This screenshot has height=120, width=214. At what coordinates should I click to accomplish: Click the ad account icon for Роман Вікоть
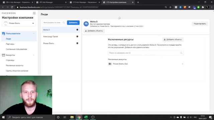(110, 64)
